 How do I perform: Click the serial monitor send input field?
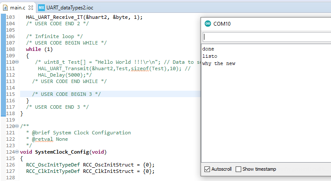point(265,37)
